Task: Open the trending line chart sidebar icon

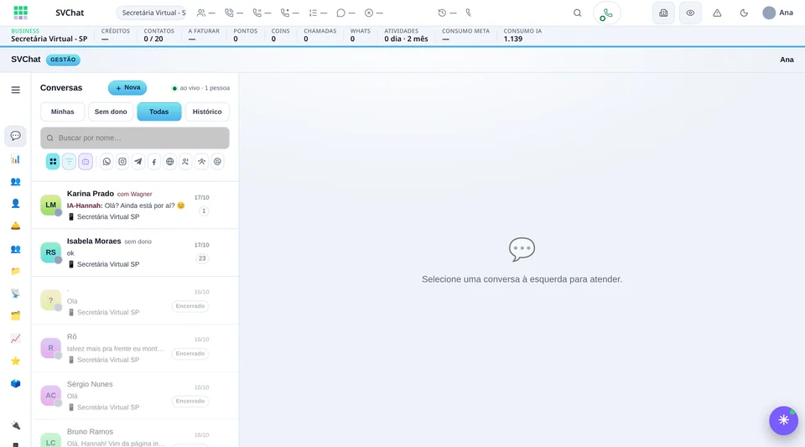Action: [x=15, y=338]
